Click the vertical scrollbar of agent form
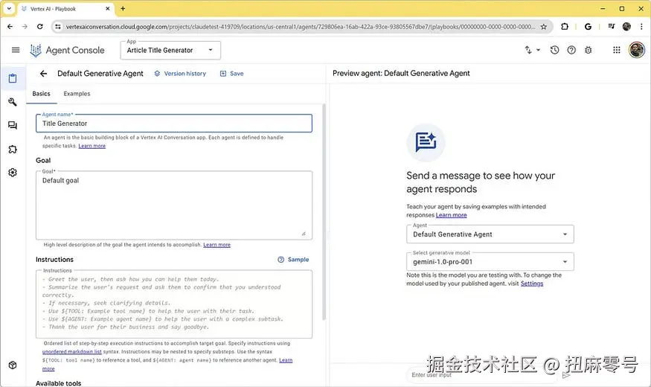651x387 pixels. point(324,212)
